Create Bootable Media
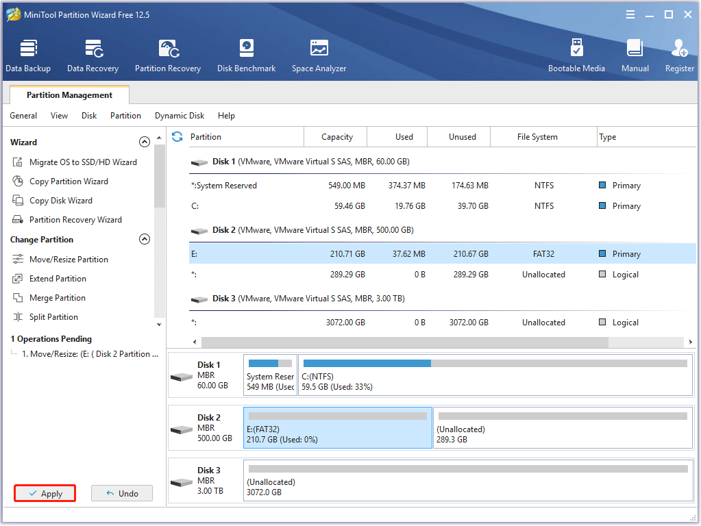 click(x=576, y=56)
